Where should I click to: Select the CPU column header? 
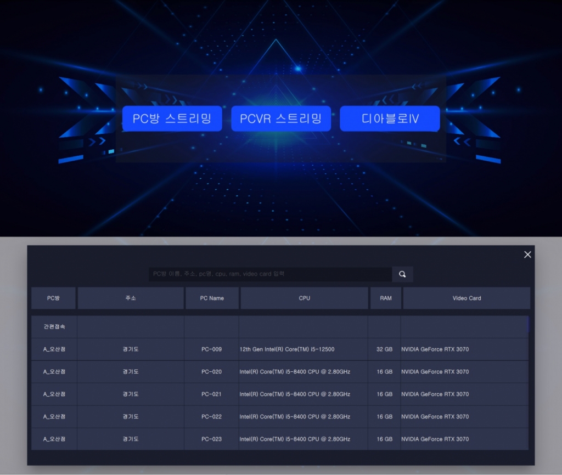point(304,298)
